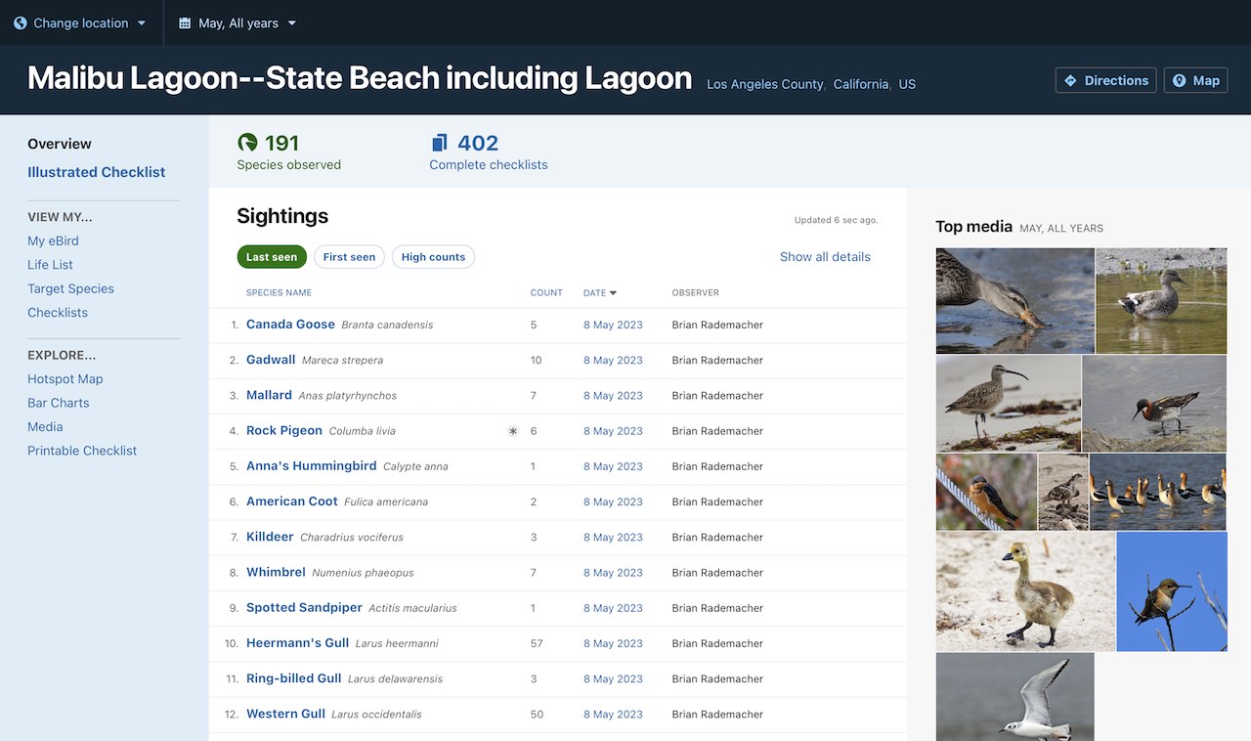The height and width of the screenshot is (741, 1251).
Task: Sort sightings by Count column header
Action: (x=546, y=292)
